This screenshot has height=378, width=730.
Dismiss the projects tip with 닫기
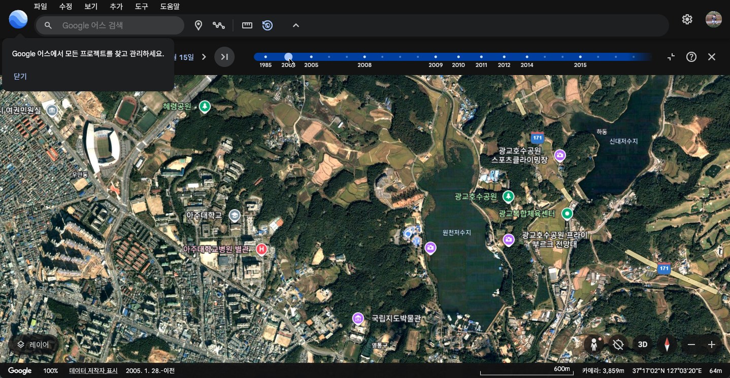[20, 77]
